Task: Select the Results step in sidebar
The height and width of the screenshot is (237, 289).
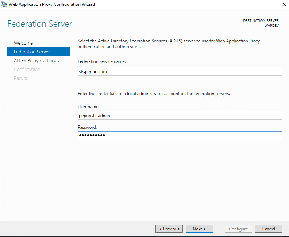Action: coord(21,78)
